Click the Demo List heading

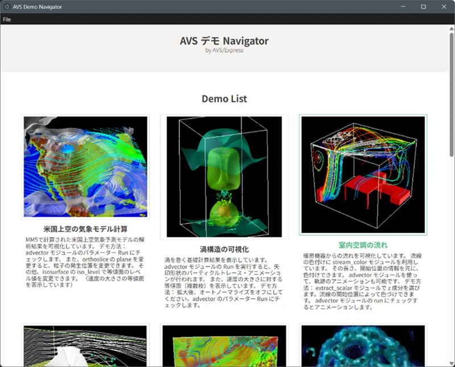(224, 99)
